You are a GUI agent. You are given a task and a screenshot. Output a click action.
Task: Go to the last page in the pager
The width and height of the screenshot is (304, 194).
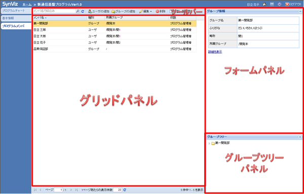tap(77, 190)
